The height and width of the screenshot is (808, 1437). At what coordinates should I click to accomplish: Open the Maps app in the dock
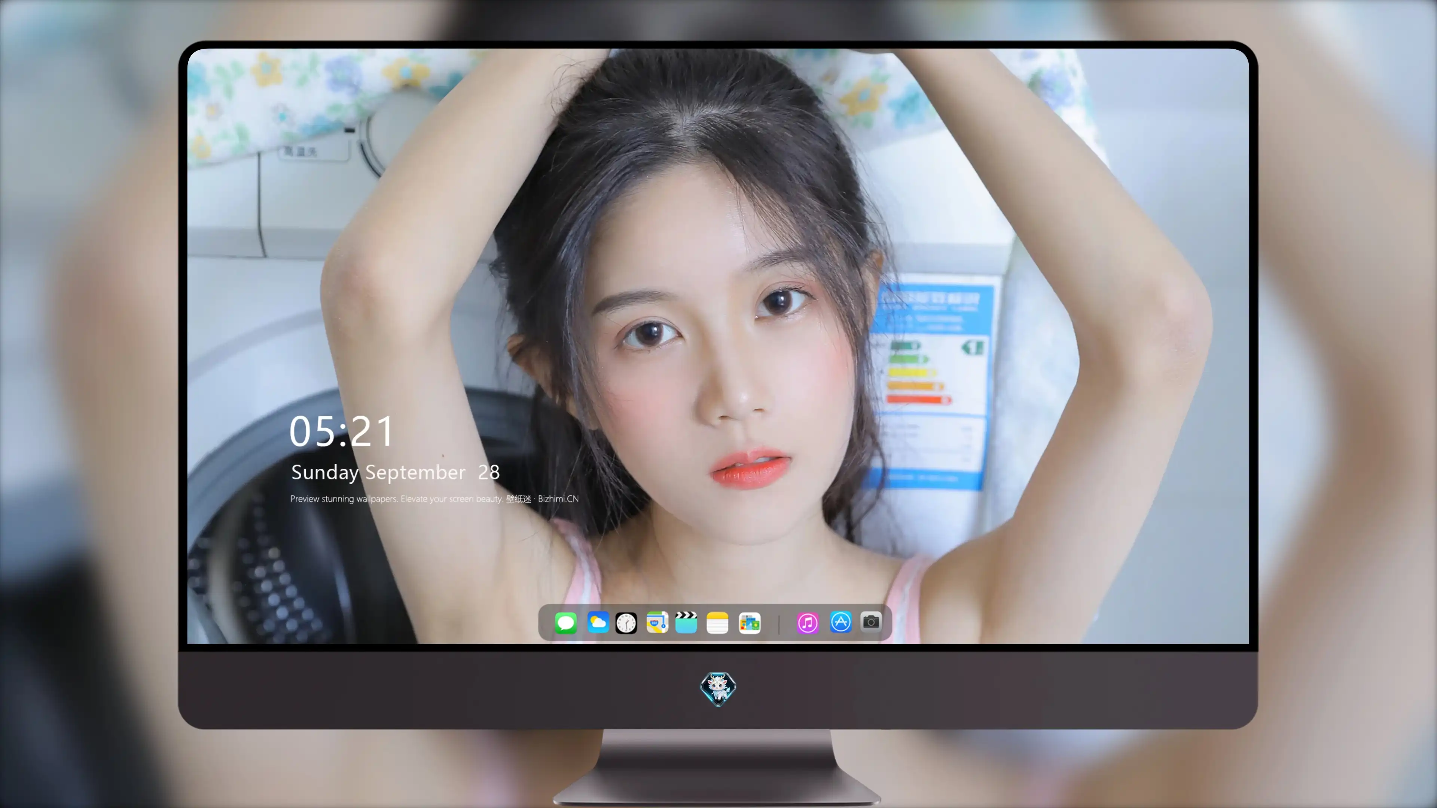657,622
